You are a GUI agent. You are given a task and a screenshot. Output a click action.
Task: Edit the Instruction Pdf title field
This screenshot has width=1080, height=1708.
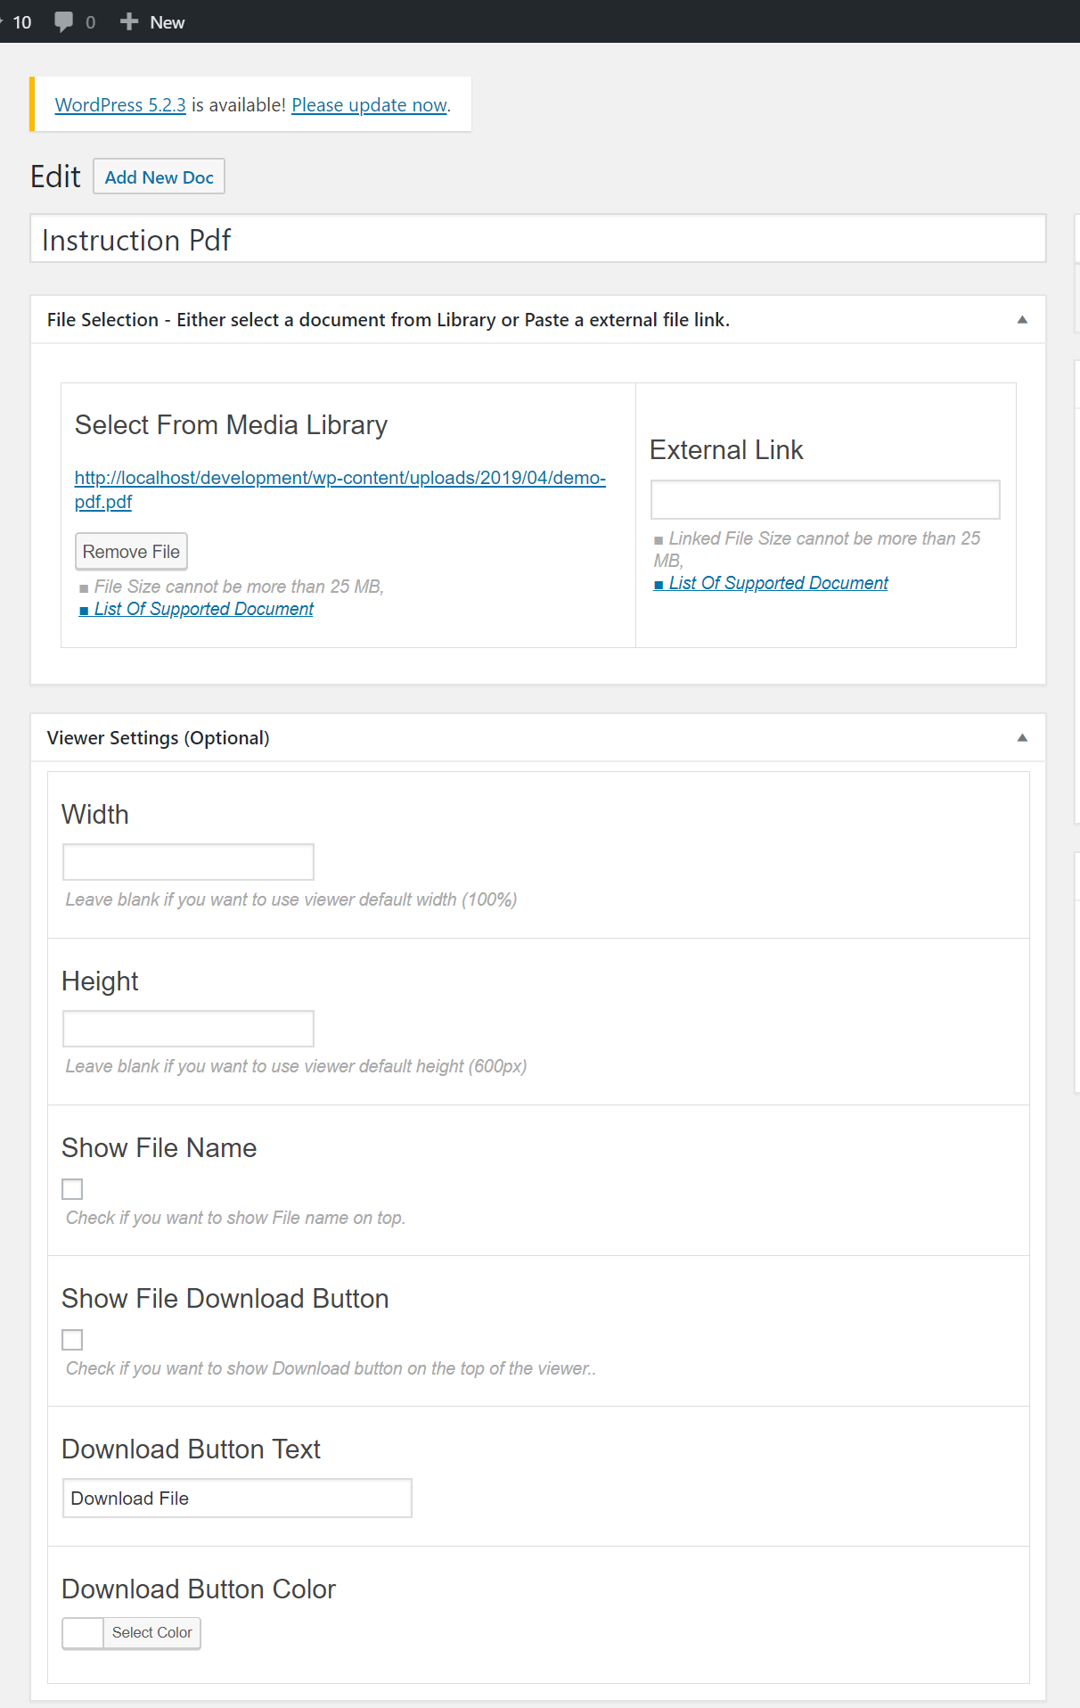click(x=537, y=240)
